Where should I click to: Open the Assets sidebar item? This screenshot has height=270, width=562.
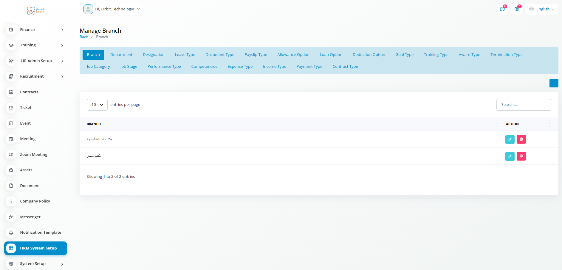click(26, 170)
